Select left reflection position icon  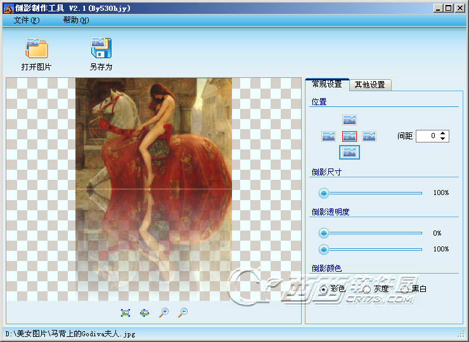tap(328, 136)
